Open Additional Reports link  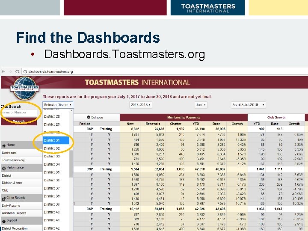tap(14, 213)
